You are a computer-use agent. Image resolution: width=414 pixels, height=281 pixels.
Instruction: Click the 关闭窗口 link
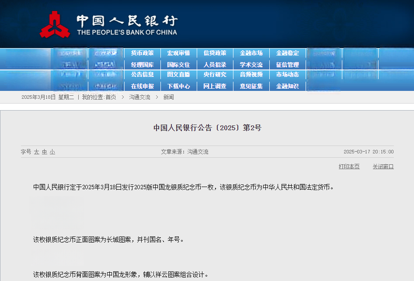pos(383,167)
